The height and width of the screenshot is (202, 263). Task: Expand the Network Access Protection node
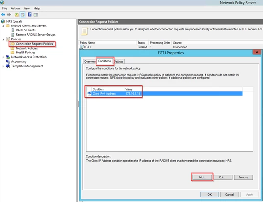pyautogui.click(x=3, y=57)
